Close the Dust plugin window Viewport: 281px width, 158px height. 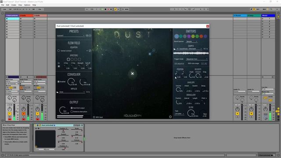208,26
